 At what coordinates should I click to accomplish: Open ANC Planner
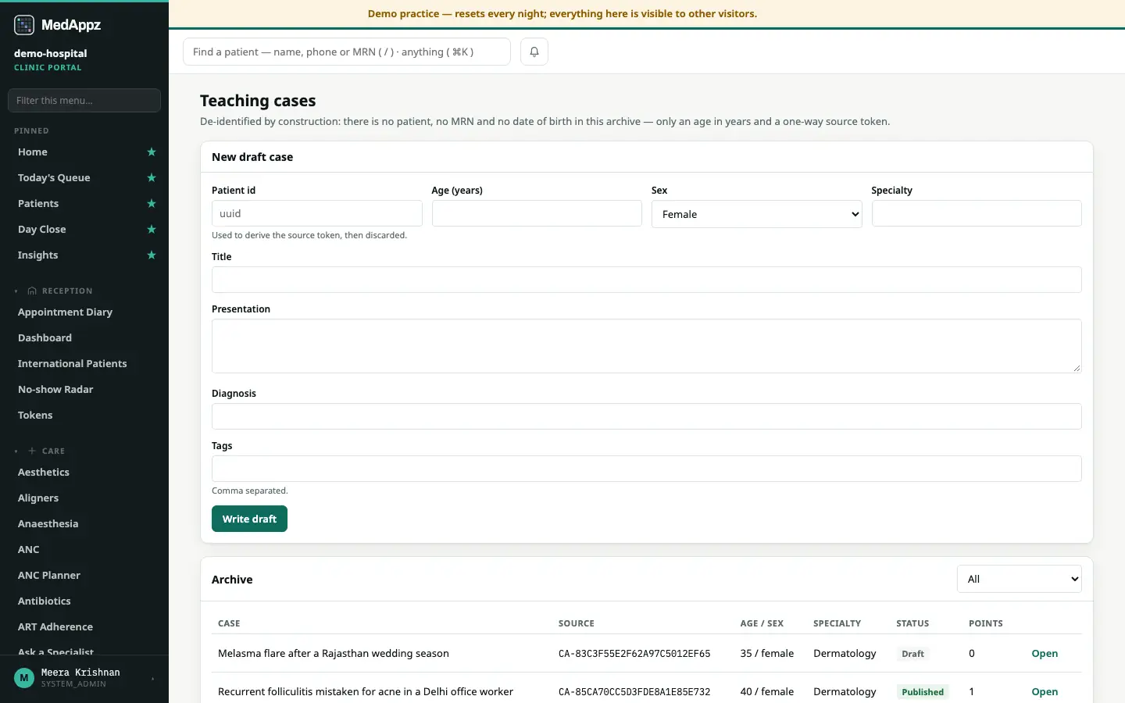coord(49,576)
